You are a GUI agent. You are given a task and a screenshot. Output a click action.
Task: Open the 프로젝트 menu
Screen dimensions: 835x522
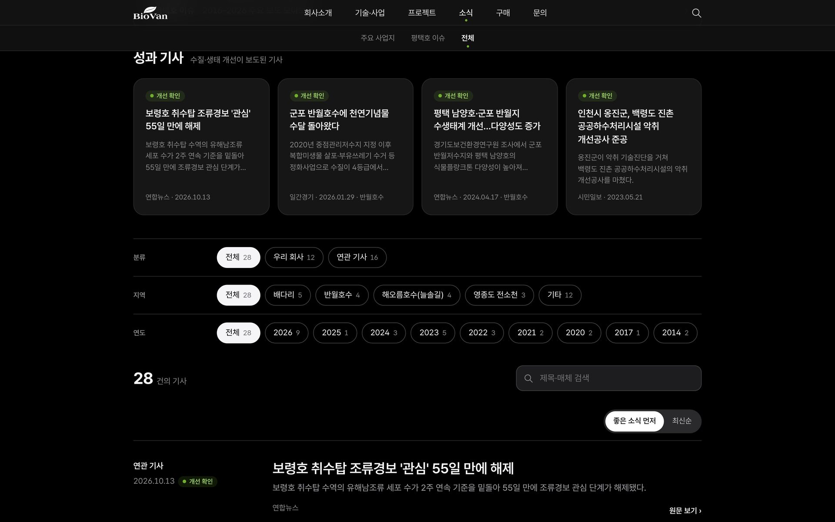click(422, 13)
